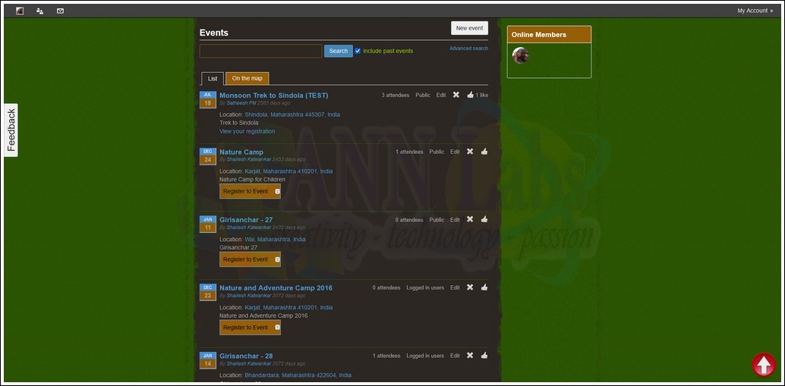
Task: Delete the Monsoon Trek to Sindola event
Action: click(x=456, y=95)
